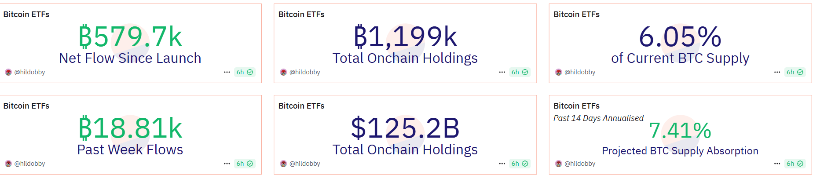Open three-dot menu on Projected BTC Supply Absorption card
Screen dimensions: 813x175
777,164
